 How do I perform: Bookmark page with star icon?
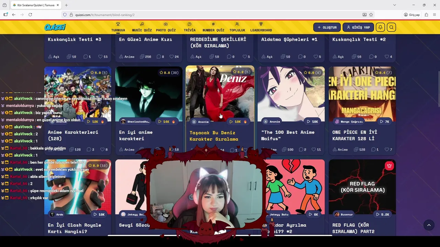371,15
